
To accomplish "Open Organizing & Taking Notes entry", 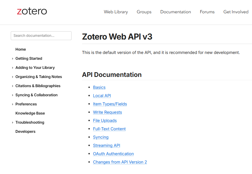I will 39,77.
